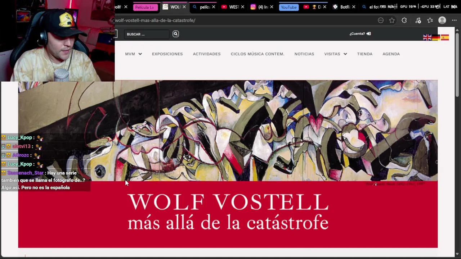Click AOrozc username in chat overlay

(x=21, y=155)
